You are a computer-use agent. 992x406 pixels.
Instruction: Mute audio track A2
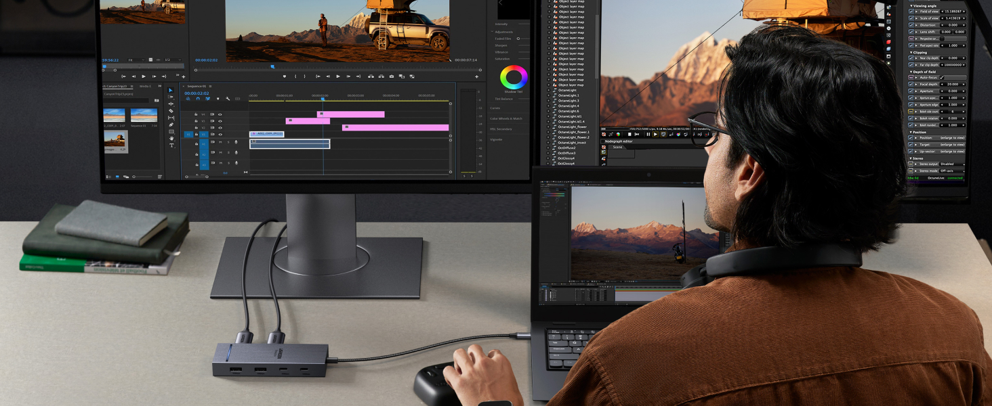tap(221, 153)
